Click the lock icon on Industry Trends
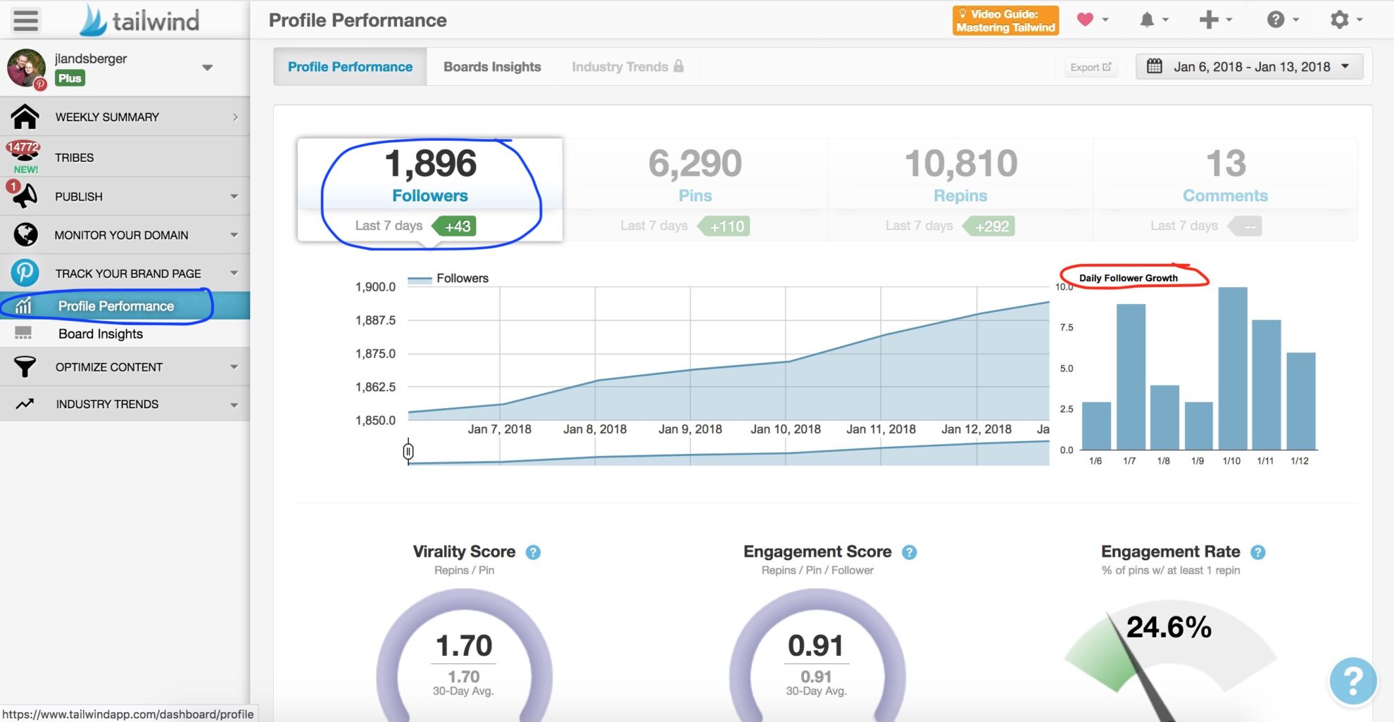The image size is (1394, 722). 679,65
